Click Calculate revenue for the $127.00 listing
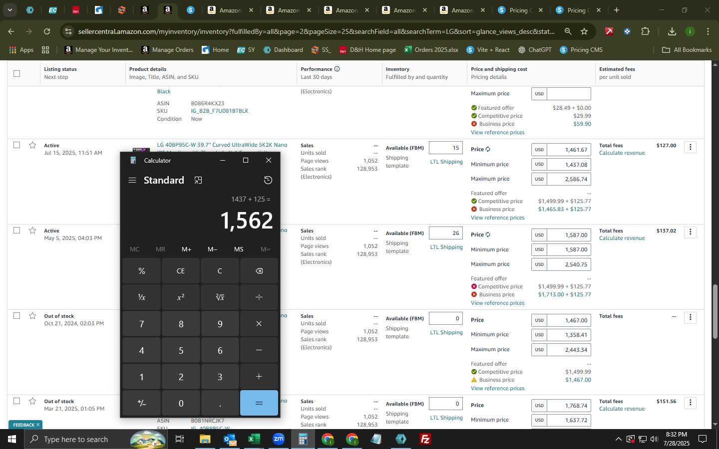The image size is (719, 449). (x=622, y=153)
